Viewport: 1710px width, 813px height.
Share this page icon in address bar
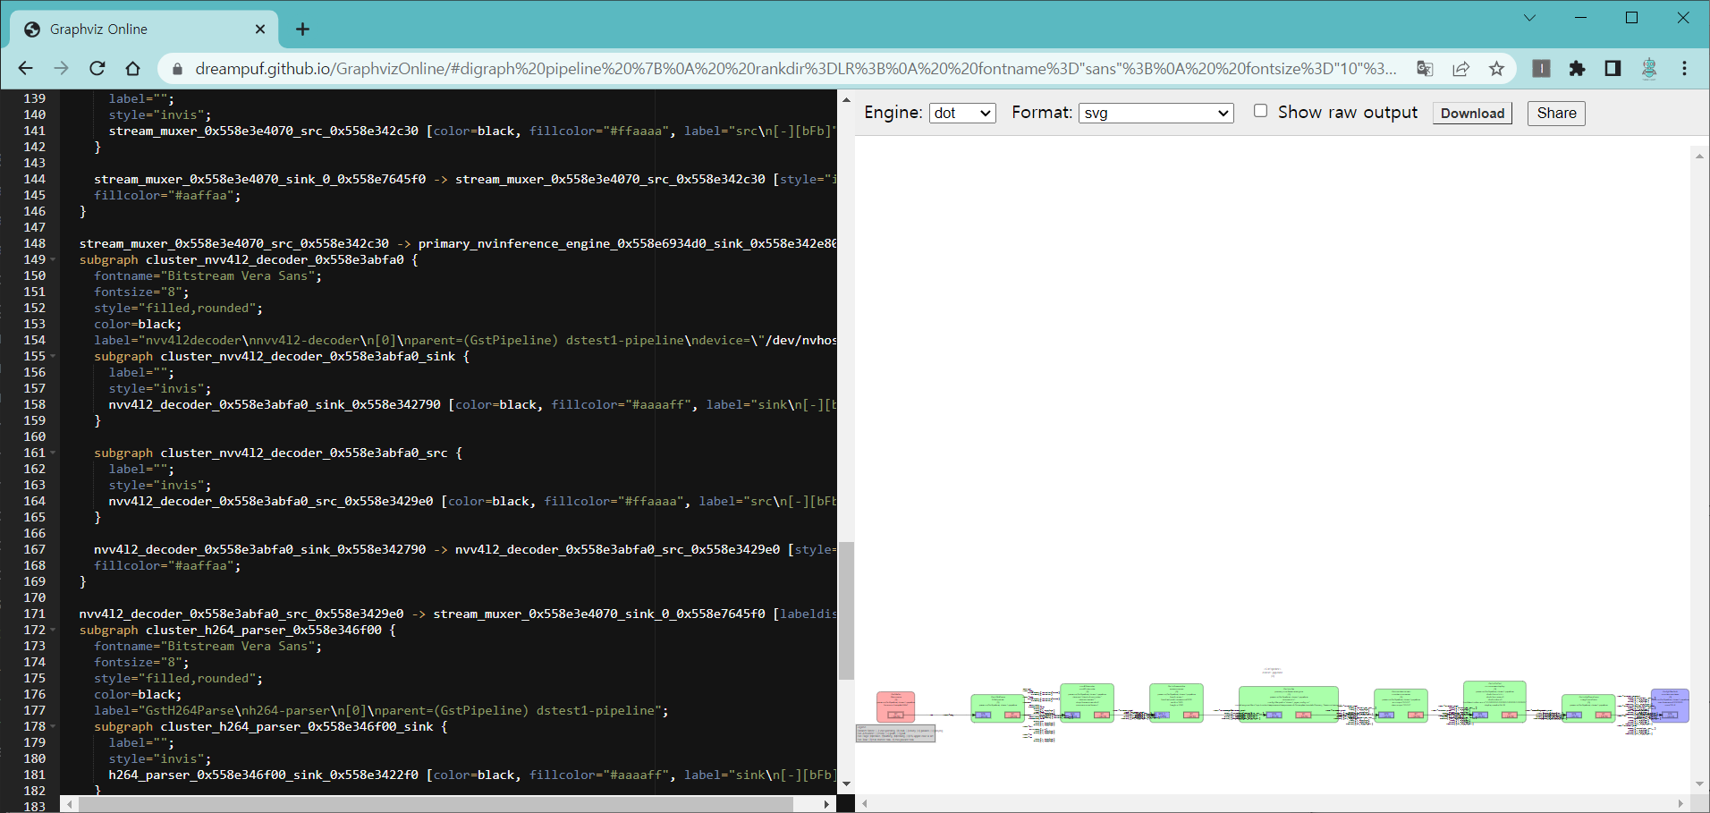1460,69
